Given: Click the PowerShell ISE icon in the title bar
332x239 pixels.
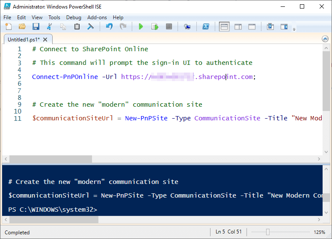Looking at the screenshot, I should tap(7, 6).
